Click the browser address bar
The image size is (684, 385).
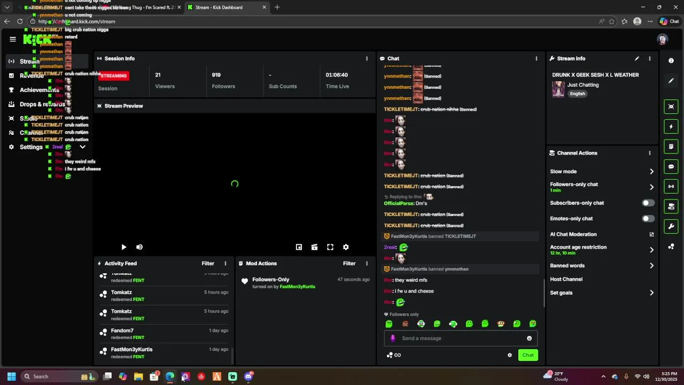pyautogui.click(x=315, y=21)
